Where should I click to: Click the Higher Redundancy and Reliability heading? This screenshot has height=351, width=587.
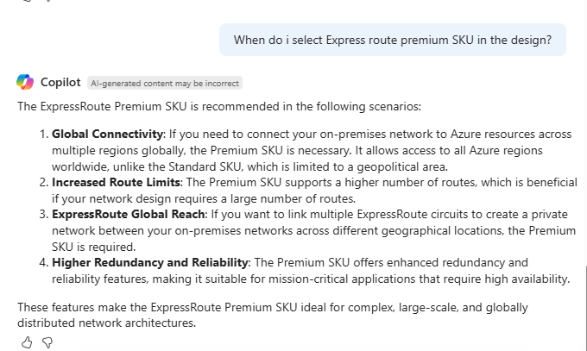coord(150,262)
